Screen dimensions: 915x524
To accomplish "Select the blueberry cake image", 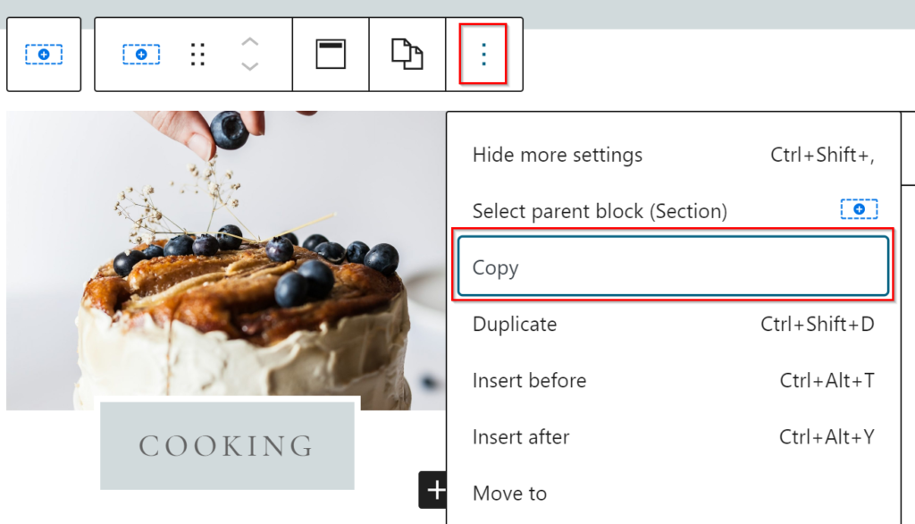I will click(x=223, y=259).
